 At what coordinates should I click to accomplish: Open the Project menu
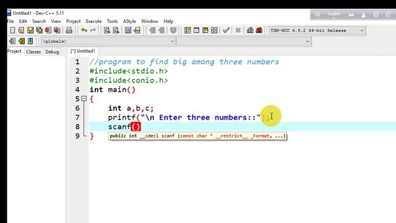(73, 21)
